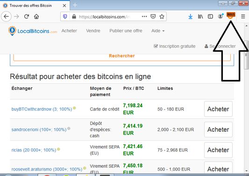Open the downloads panel
Viewport: 249px width, 176px height.
(x=191, y=16)
